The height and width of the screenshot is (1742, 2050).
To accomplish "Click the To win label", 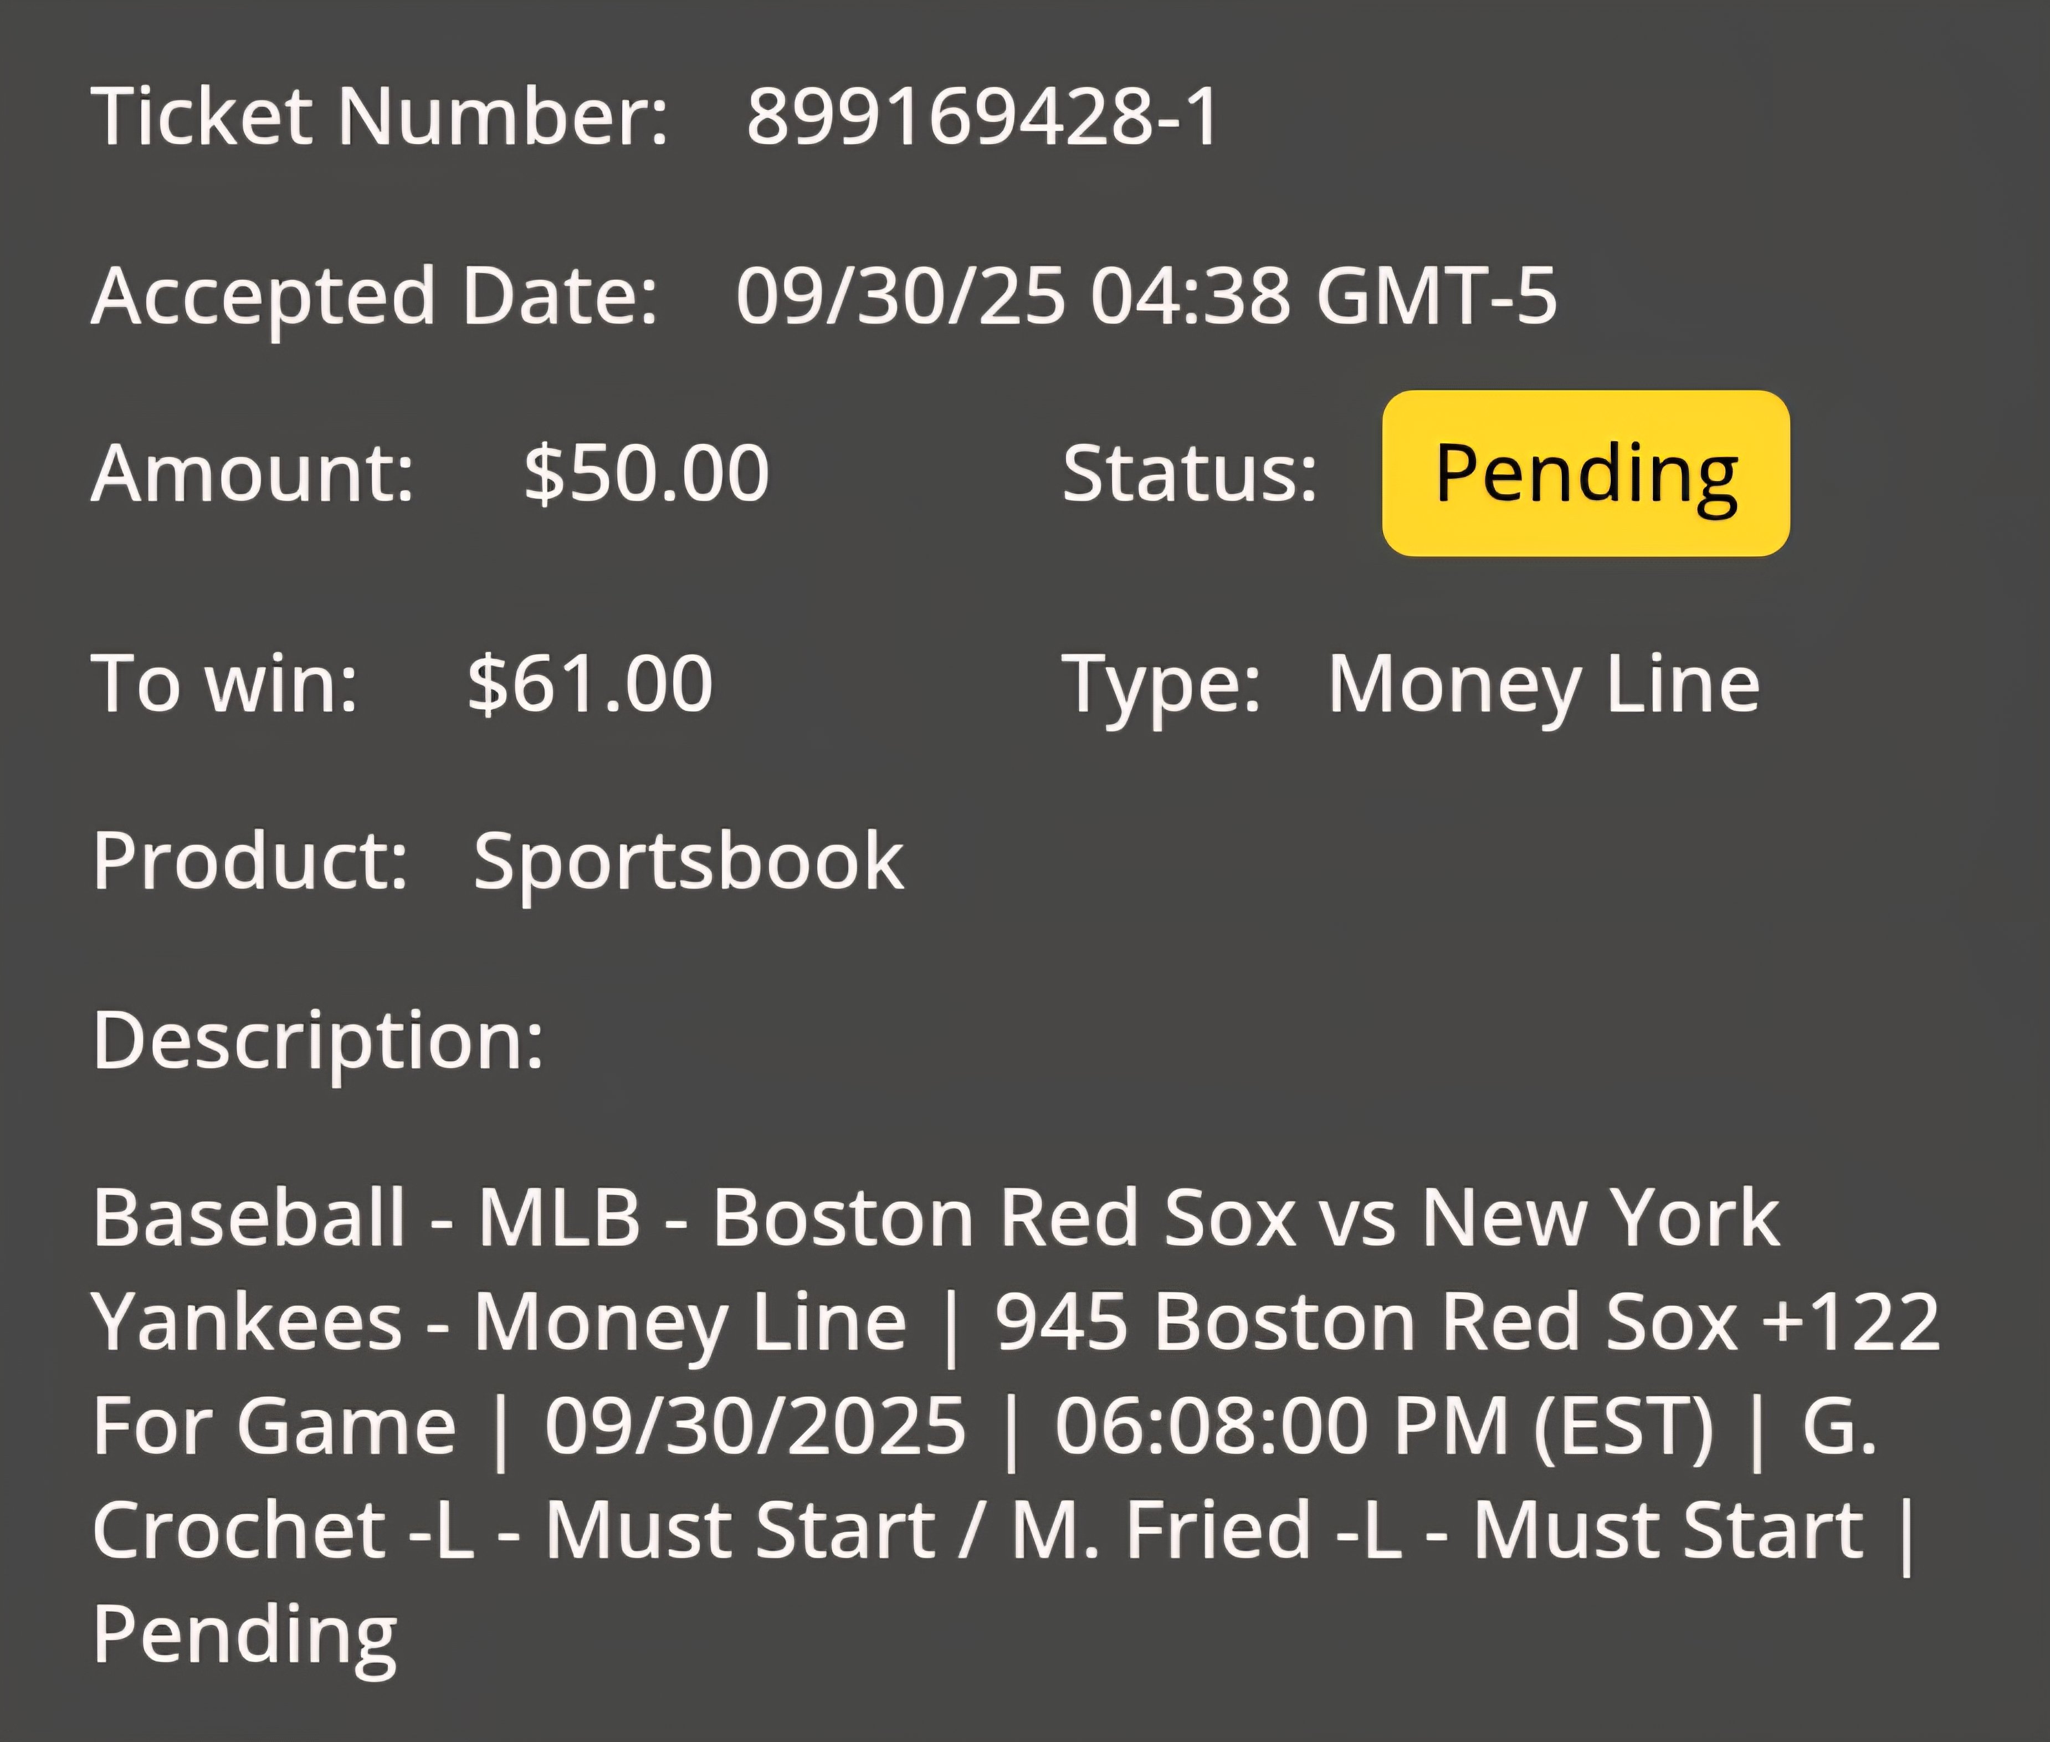I will click(x=225, y=683).
